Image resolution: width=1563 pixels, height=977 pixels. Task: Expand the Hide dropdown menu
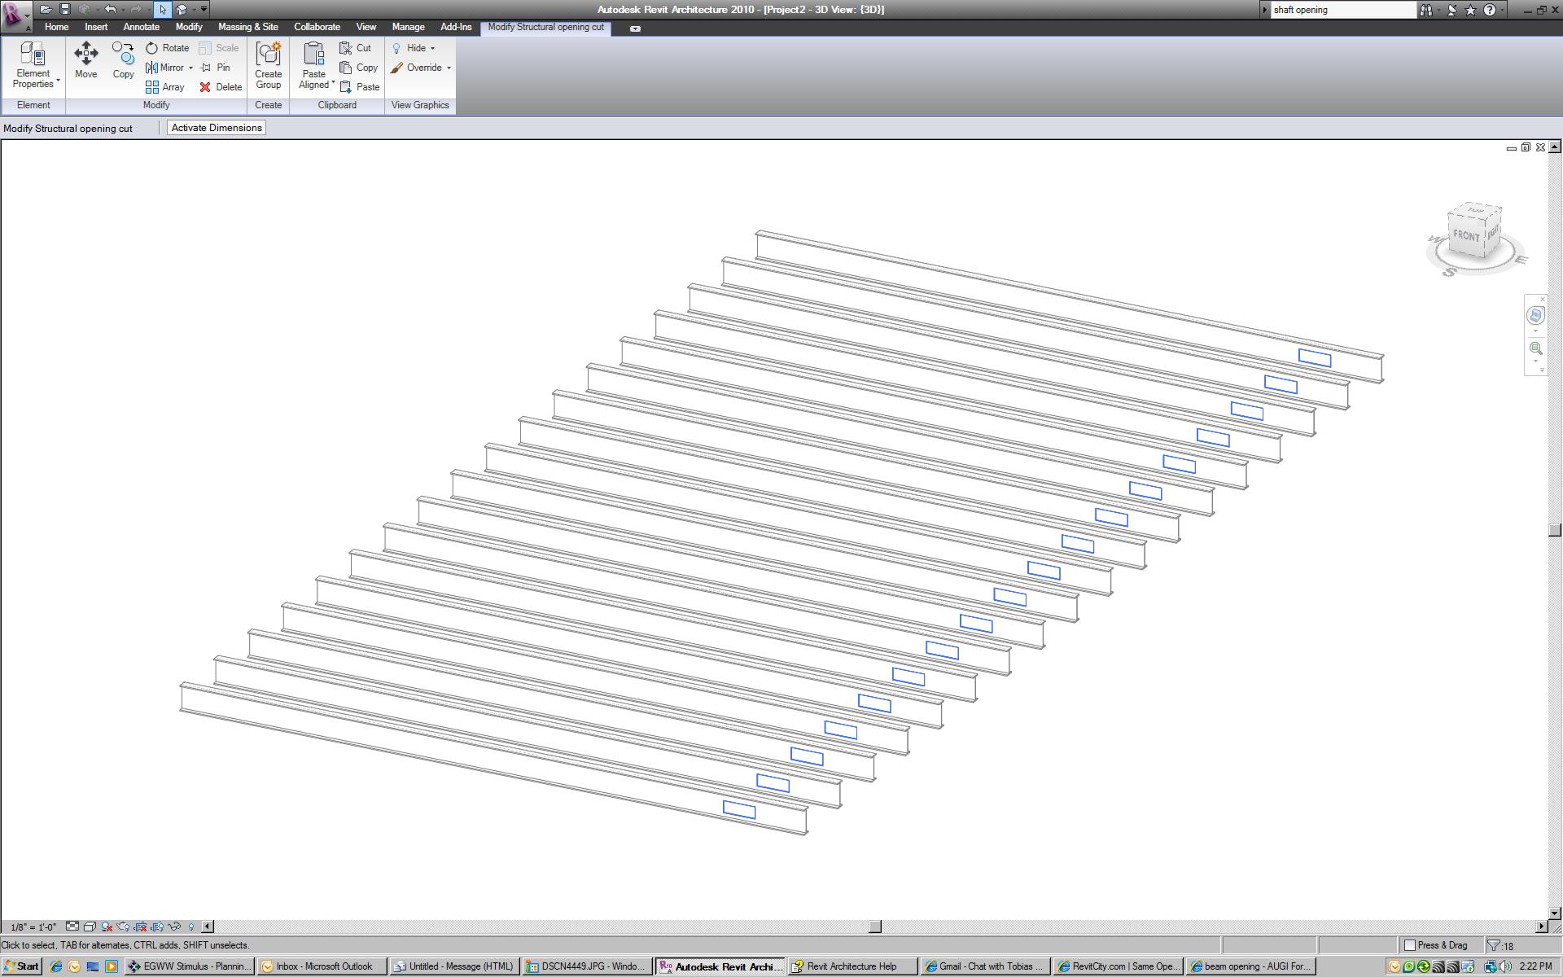click(432, 49)
